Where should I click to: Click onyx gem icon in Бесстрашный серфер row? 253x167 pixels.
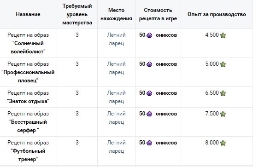point(149,114)
